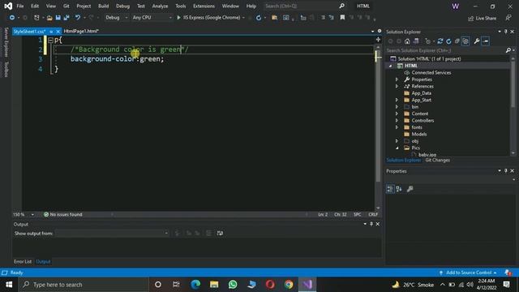Click the browser refresh icon in the toolbar
This screenshot has width=519, height=292.
point(259,18)
